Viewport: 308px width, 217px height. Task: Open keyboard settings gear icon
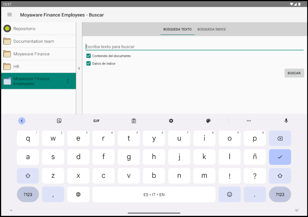(171, 121)
